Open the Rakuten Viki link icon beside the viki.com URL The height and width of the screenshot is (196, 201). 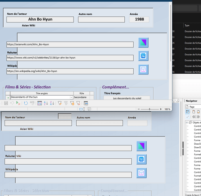tap(144, 56)
